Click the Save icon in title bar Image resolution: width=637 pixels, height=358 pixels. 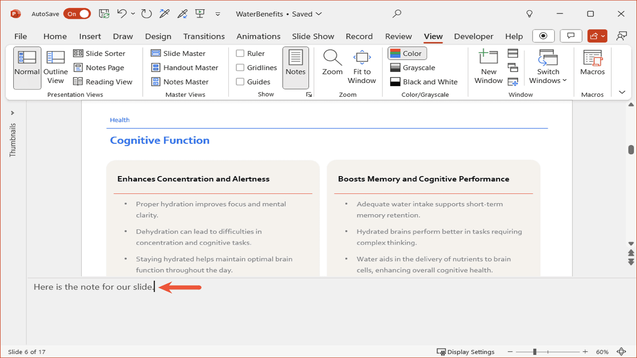click(104, 14)
